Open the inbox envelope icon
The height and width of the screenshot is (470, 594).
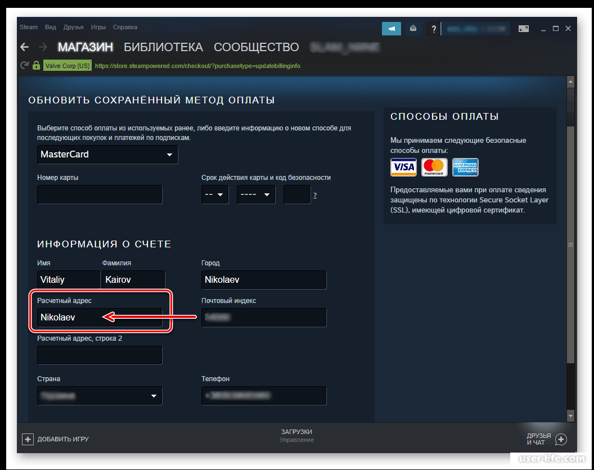click(413, 29)
